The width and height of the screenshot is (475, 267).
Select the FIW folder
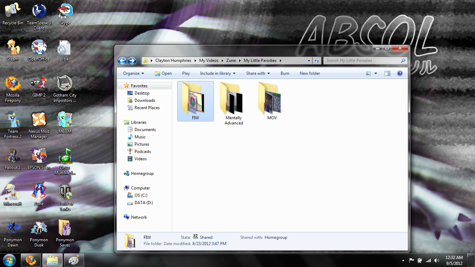tap(195, 101)
